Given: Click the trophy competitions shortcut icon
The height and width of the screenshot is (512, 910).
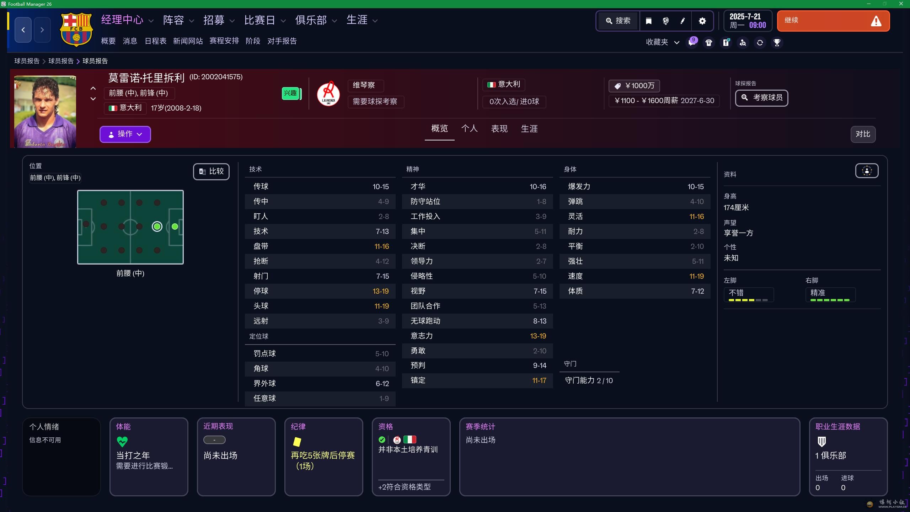Looking at the screenshot, I should tap(777, 43).
